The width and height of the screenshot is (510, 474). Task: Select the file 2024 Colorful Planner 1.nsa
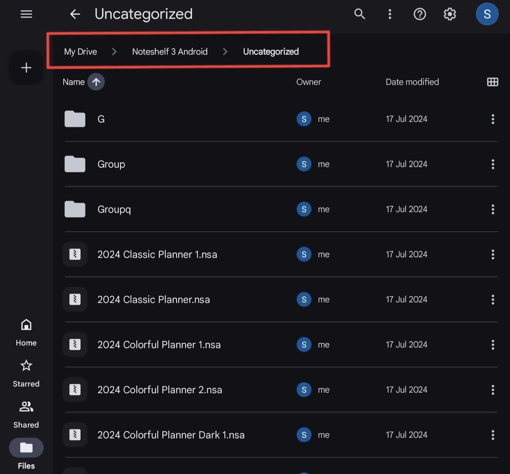159,345
